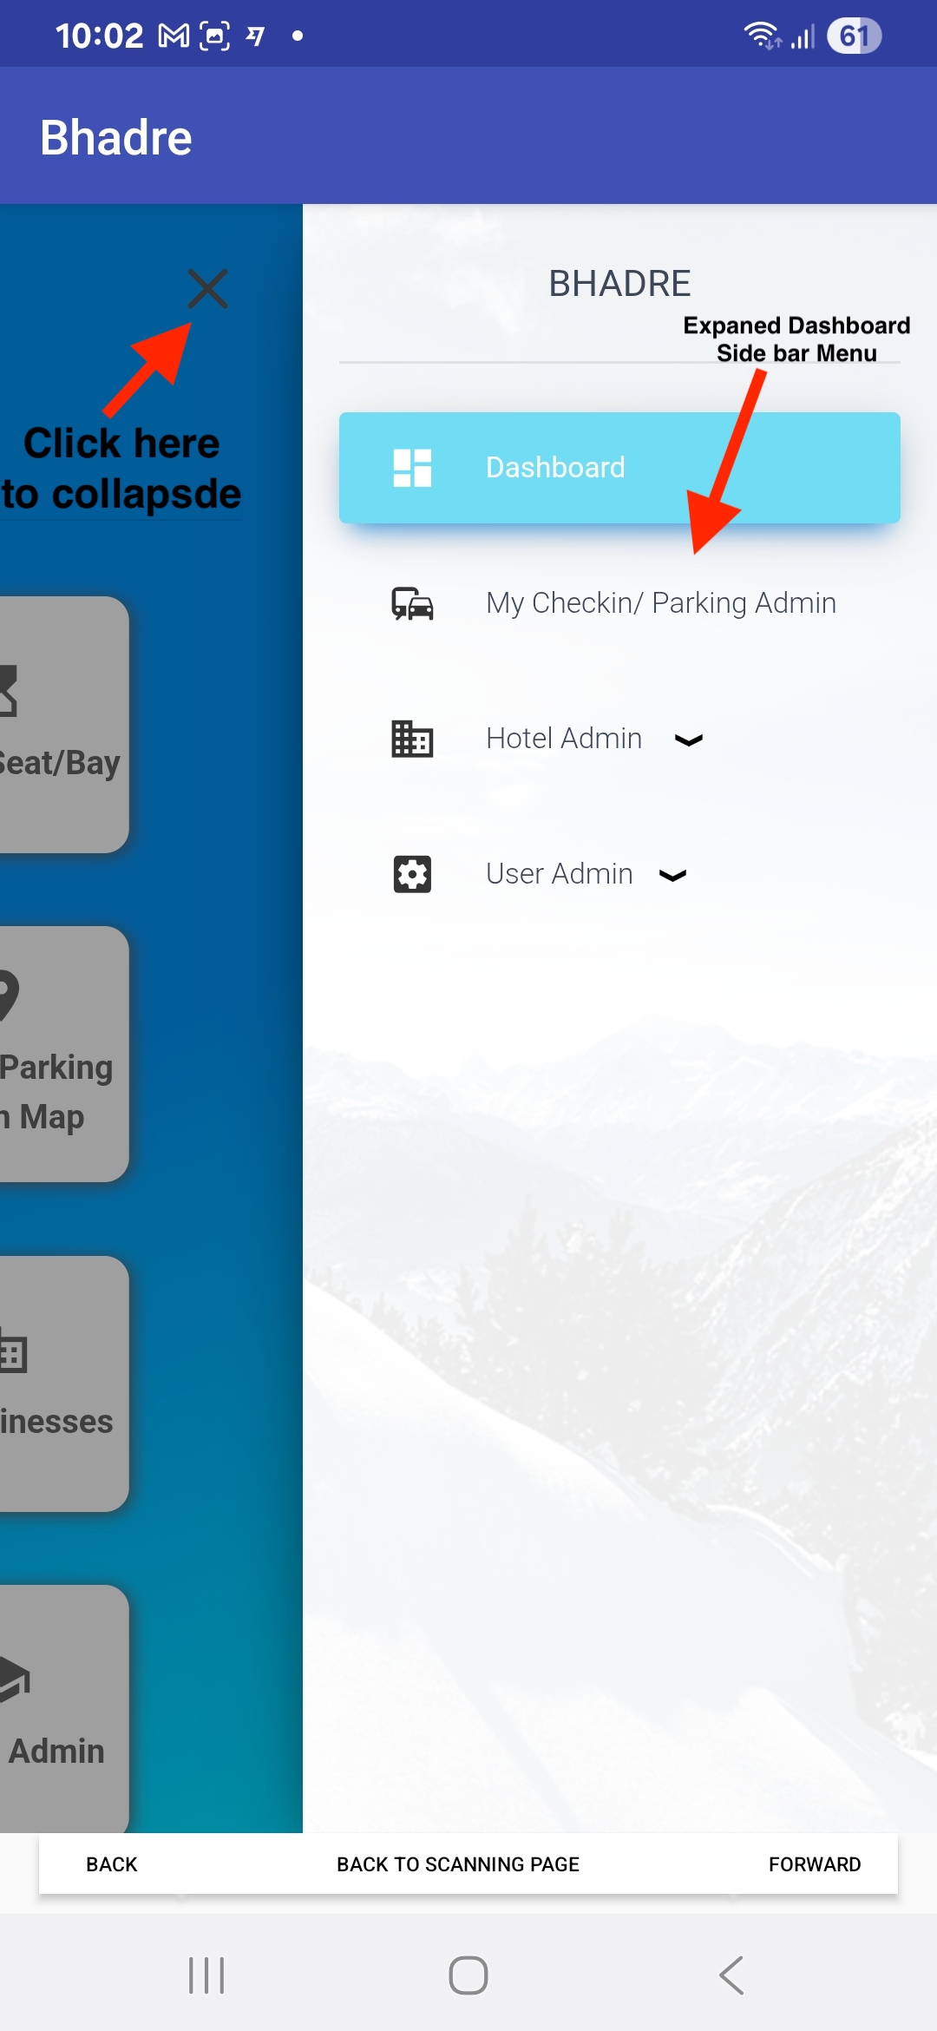Tap BACK TO SCANNING PAGE button
The width and height of the screenshot is (937, 2031).
pyautogui.click(x=458, y=1864)
